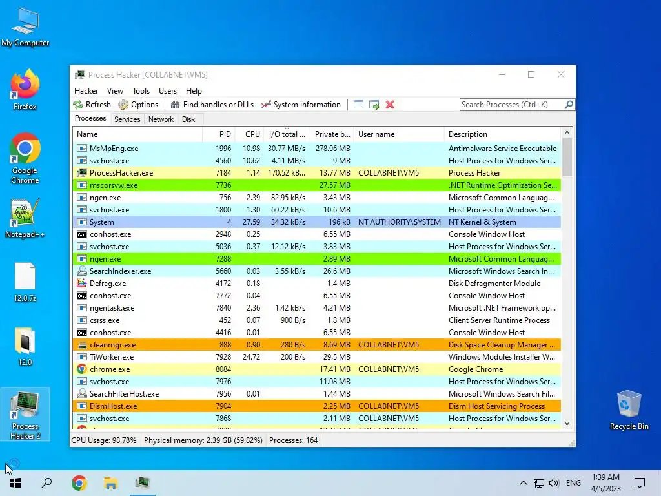Click the mscorsvw.exe process icon
This screenshot has height=496, width=661.
tap(82, 185)
